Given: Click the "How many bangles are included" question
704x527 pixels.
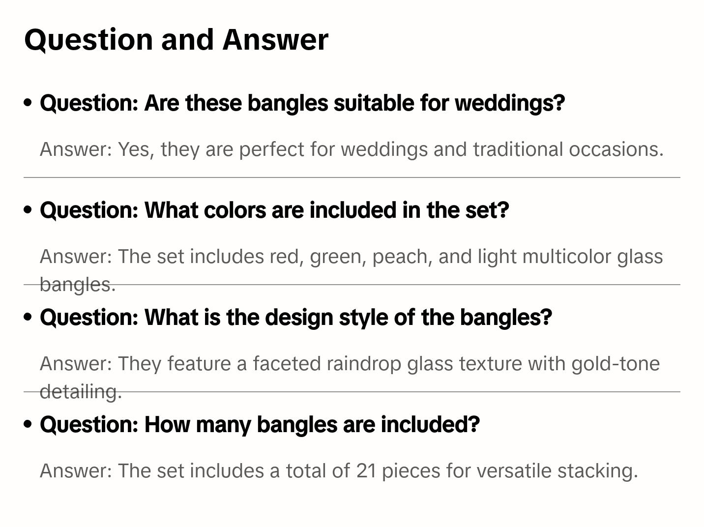Looking at the screenshot, I should pyautogui.click(x=259, y=425).
